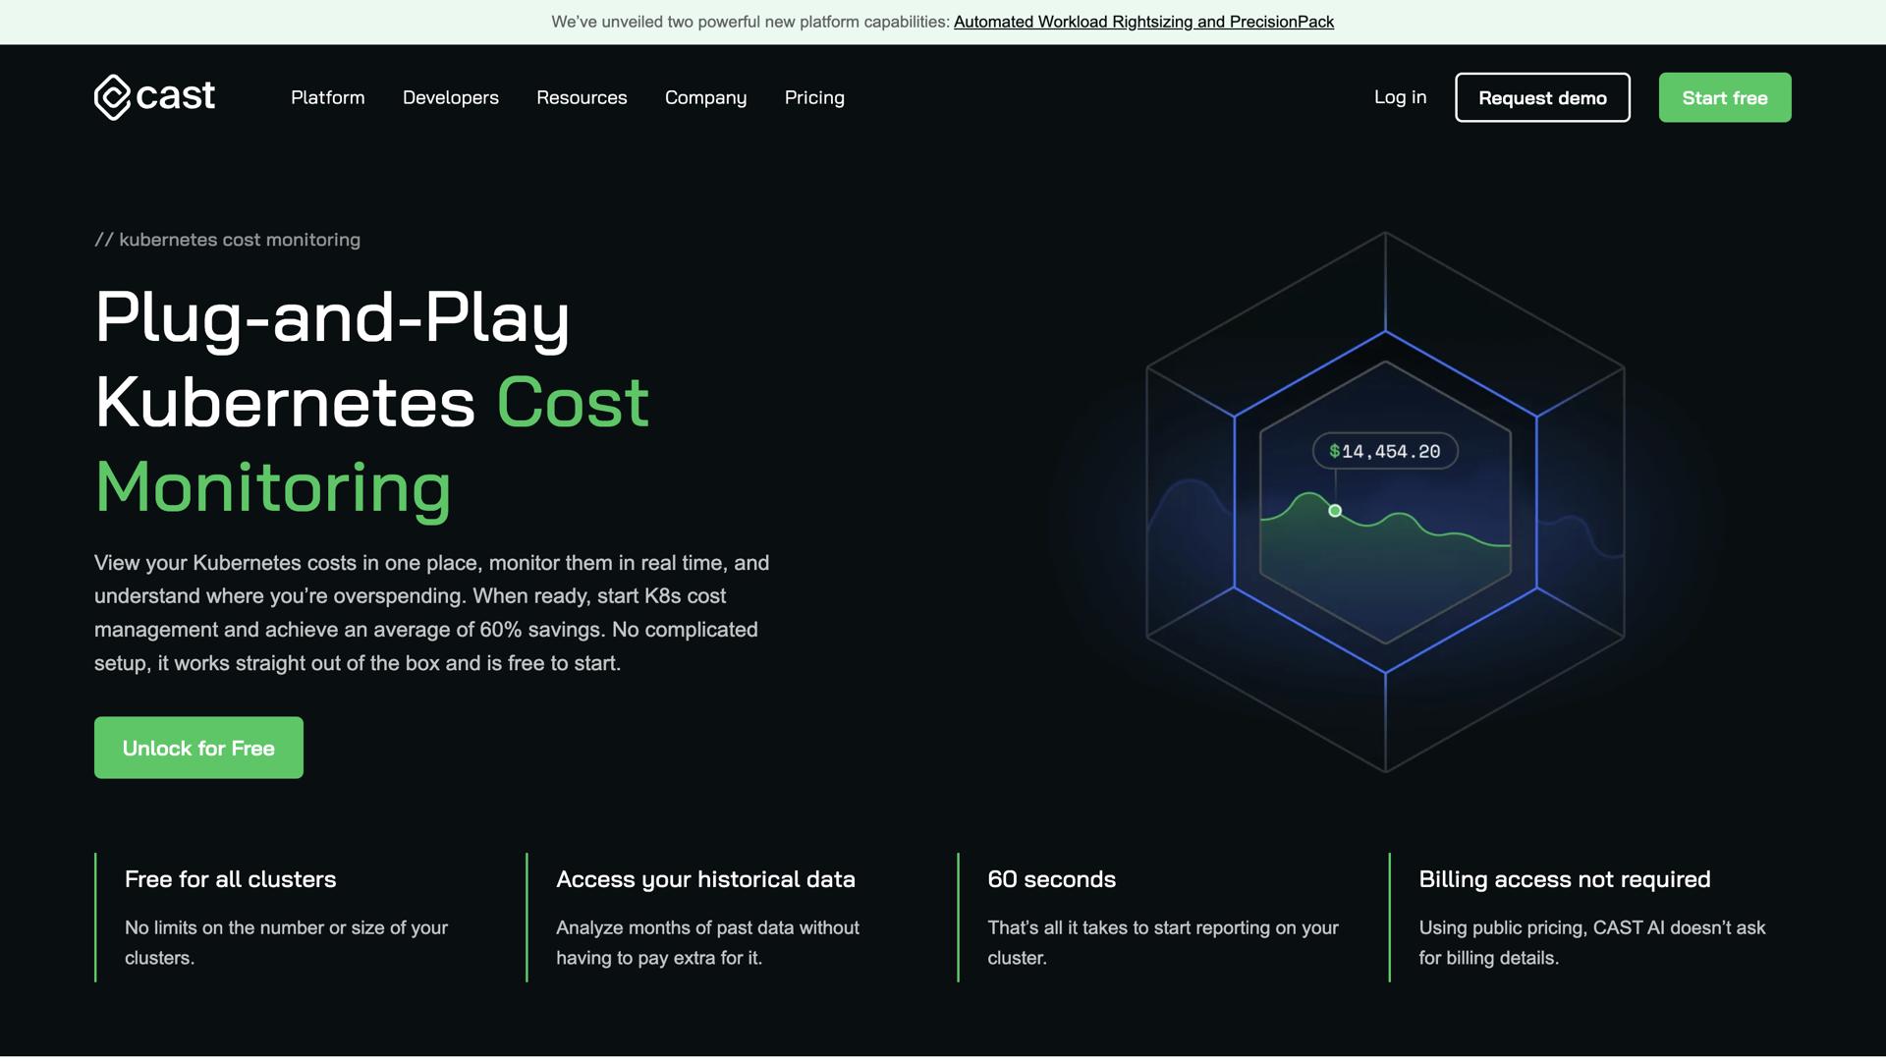
Task: Click Access your historical data heading
Action: point(705,879)
